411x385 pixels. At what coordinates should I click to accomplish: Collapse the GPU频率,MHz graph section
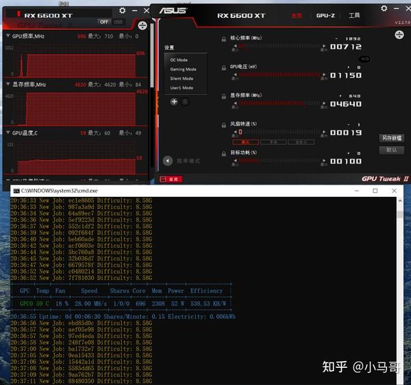[8, 36]
